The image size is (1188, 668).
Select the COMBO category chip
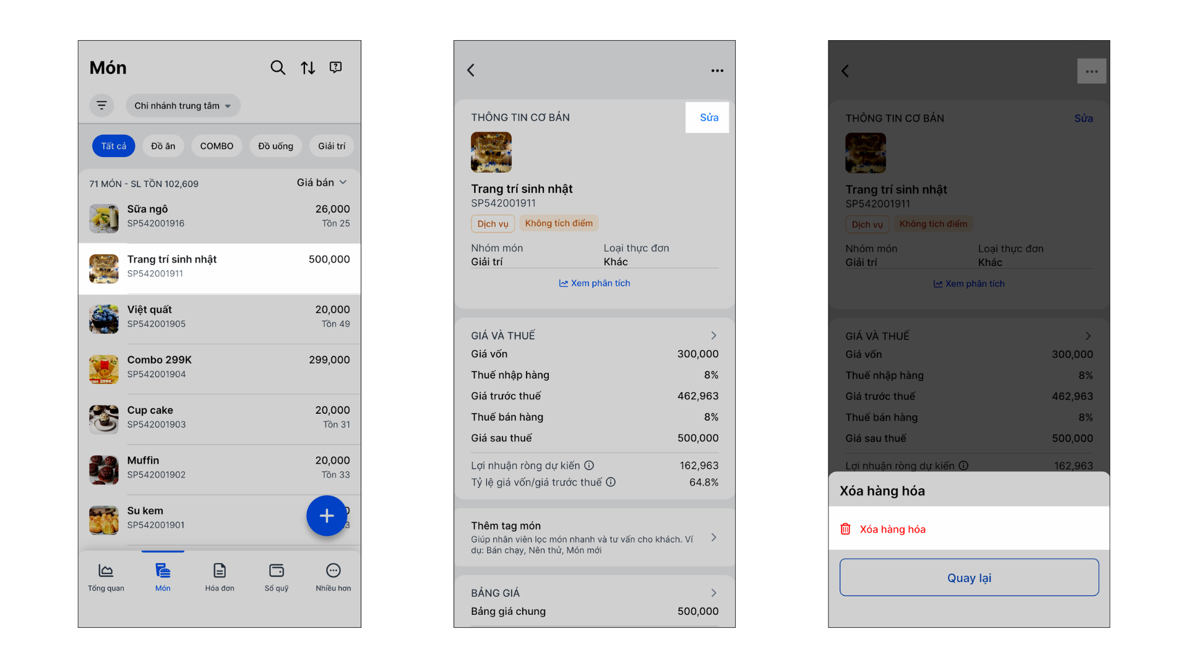pyautogui.click(x=217, y=146)
